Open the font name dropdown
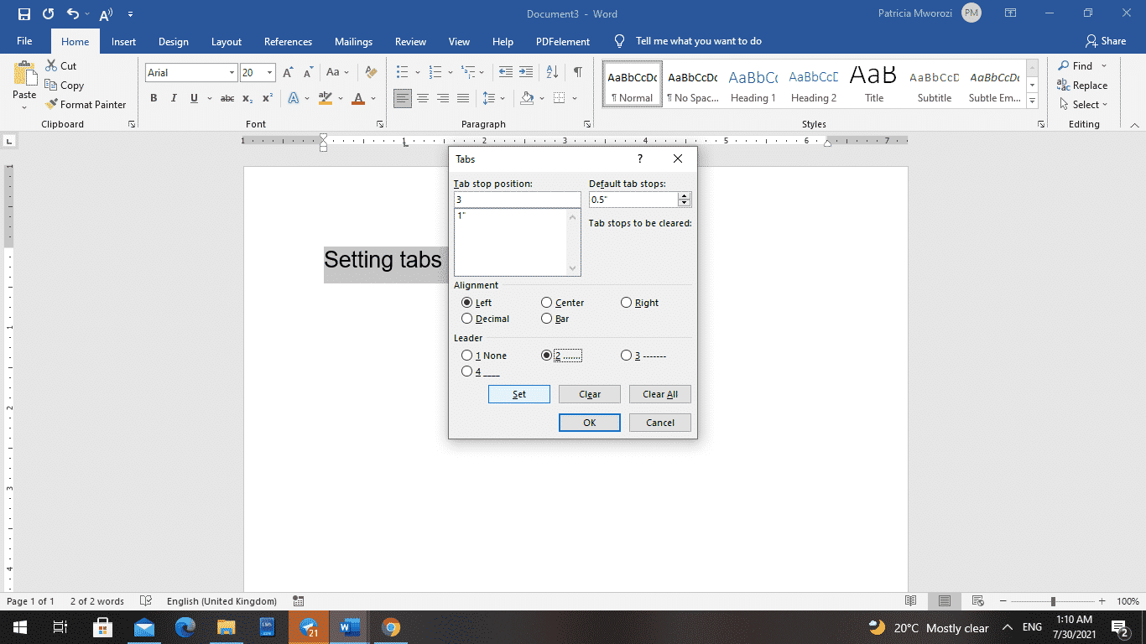 pyautogui.click(x=232, y=72)
